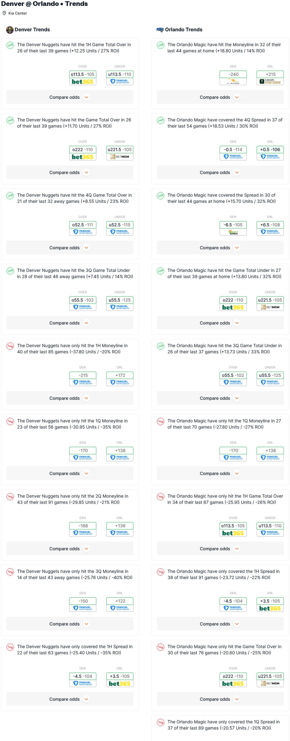Choose FanDuel +138 ORL in Denver 1Q Moneyline trend
Screen dimensions: 290x741
(x=120, y=454)
